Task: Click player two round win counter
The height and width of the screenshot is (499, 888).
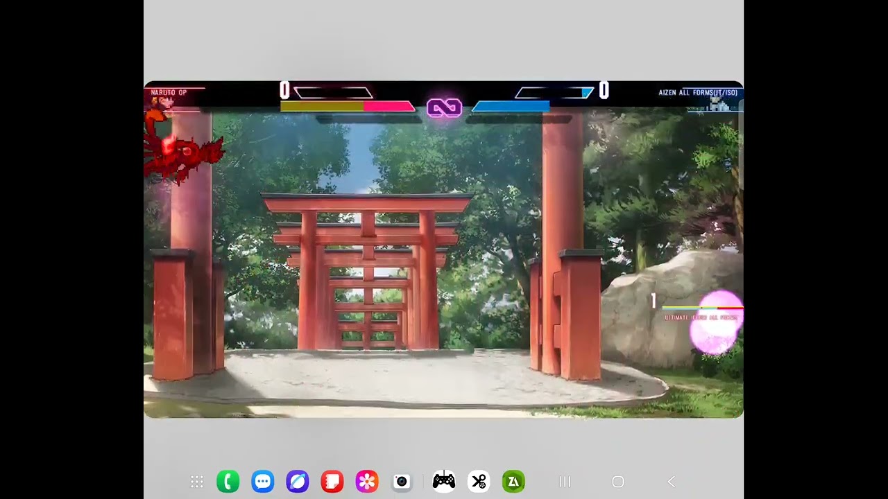Action: point(604,90)
